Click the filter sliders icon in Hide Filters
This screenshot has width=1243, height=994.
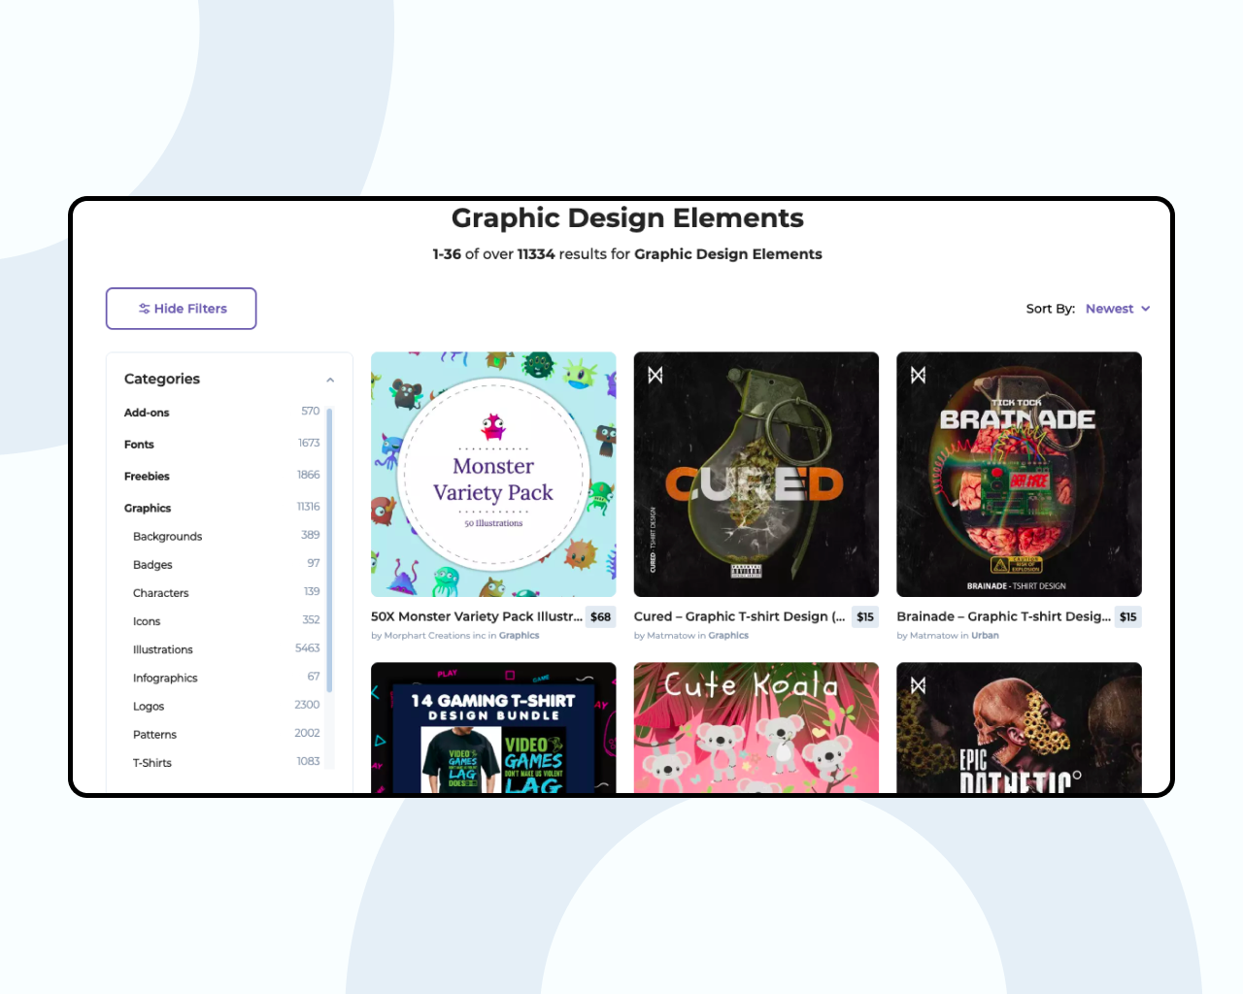pyautogui.click(x=144, y=309)
